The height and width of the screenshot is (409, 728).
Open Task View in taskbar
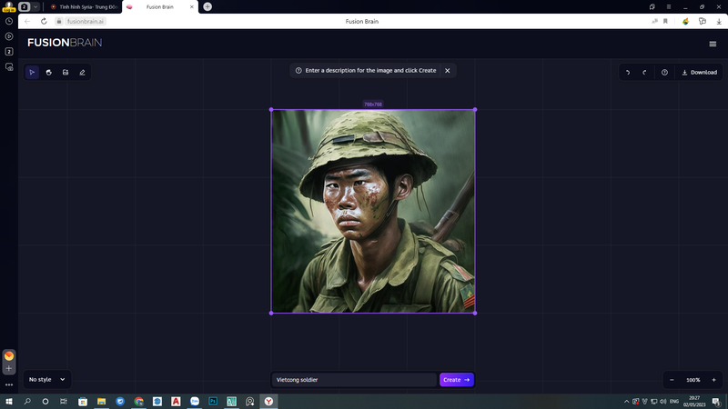point(64,402)
